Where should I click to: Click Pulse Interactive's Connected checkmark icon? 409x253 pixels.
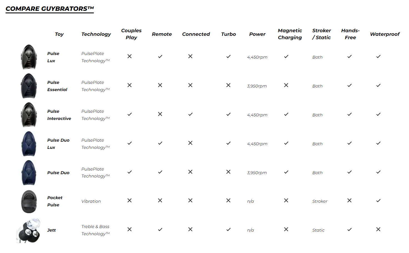pyautogui.click(x=190, y=114)
